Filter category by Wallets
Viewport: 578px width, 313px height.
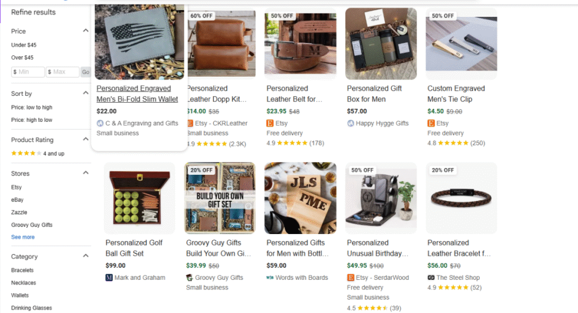pyautogui.click(x=20, y=295)
